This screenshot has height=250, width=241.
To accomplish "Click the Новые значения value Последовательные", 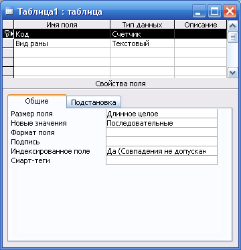I will (161, 123).
